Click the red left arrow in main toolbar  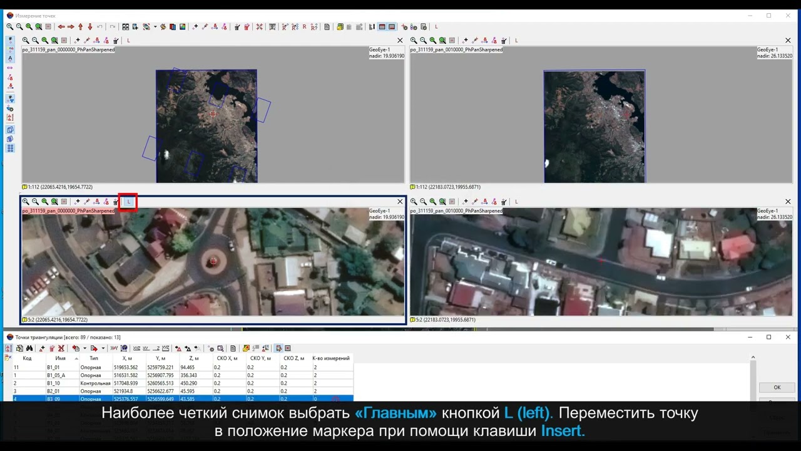(61, 27)
